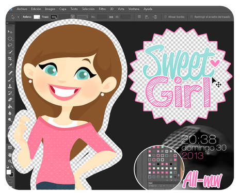Image resolution: width=240 pixels, height=193 pixels.
Task: Select the Hand tool
Action: coord(10,154)
